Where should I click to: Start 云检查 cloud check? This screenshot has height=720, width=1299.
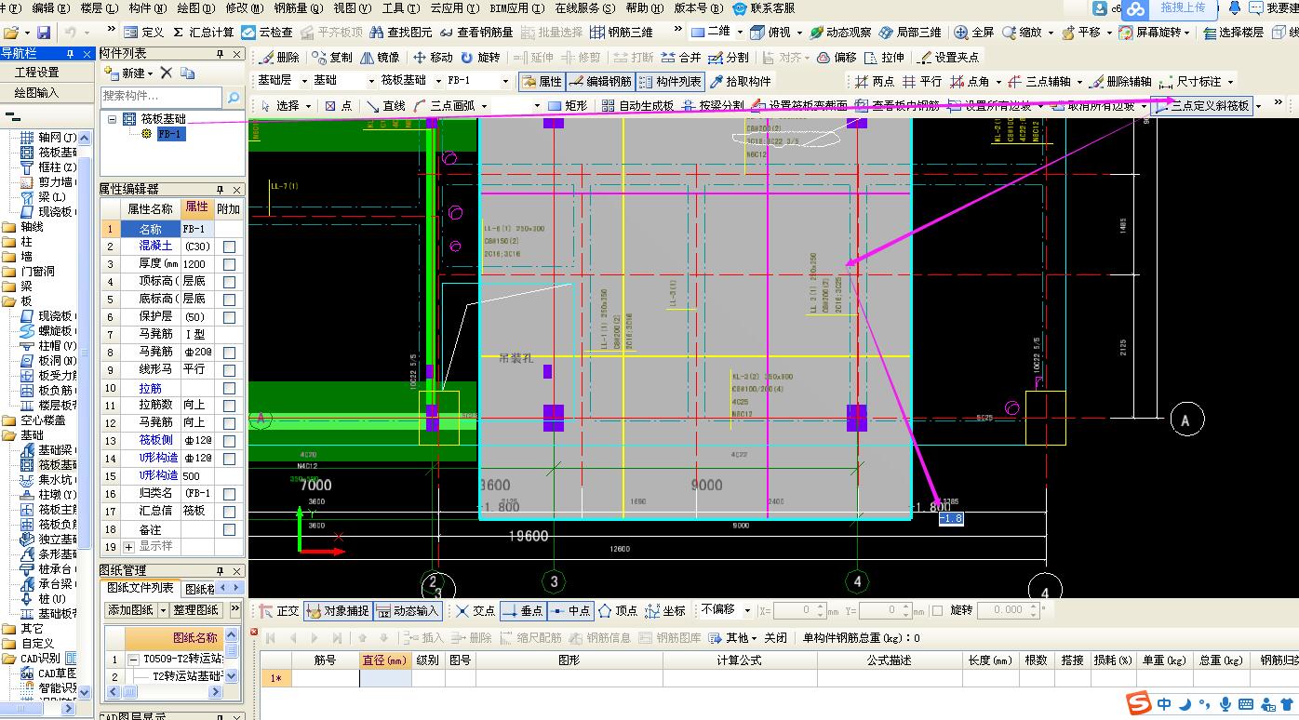click(267, 32)
